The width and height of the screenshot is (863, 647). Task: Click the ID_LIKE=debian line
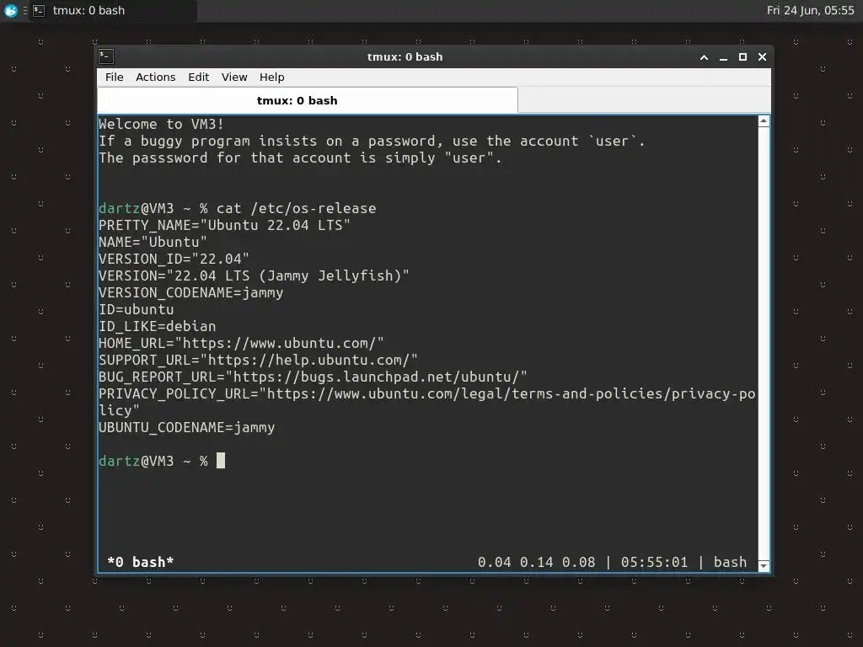[x=158, y=326]
